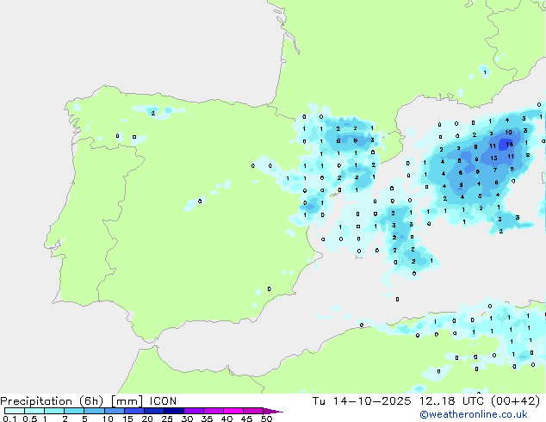Select the "12..18" hour range text
The width and height of the screenshot is (546, 422).
pos(437,401)
